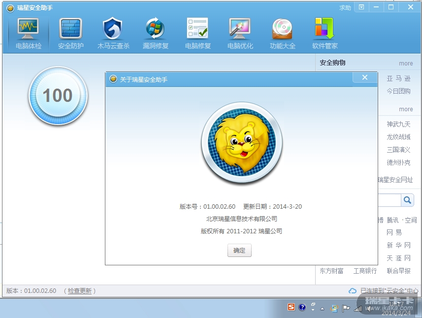Open the 腾讯·空间 link
This screenshot has height=318, width=422.
(401, 220)
